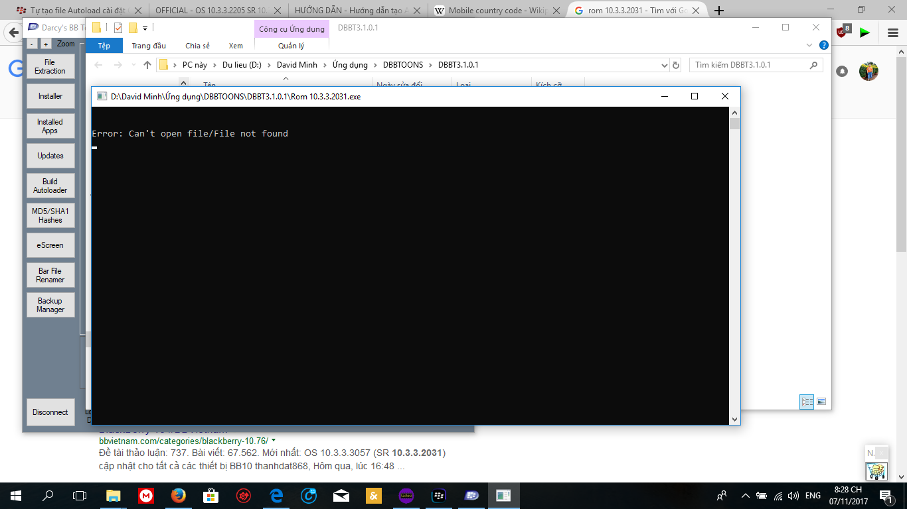
Task: Open Build Autoloader in BB Tools
Action: 50,186
